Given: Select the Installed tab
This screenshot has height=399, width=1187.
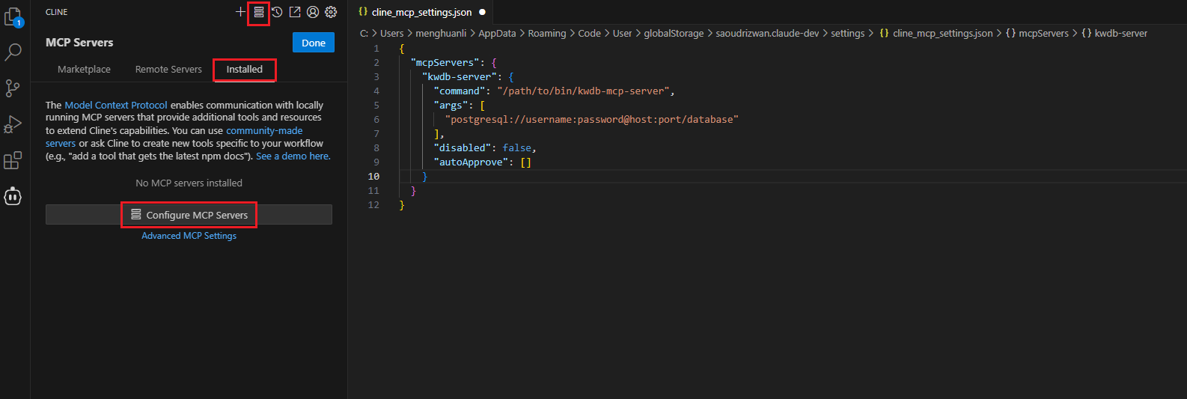Looking at the screenshot, I should tap(245, 70).
